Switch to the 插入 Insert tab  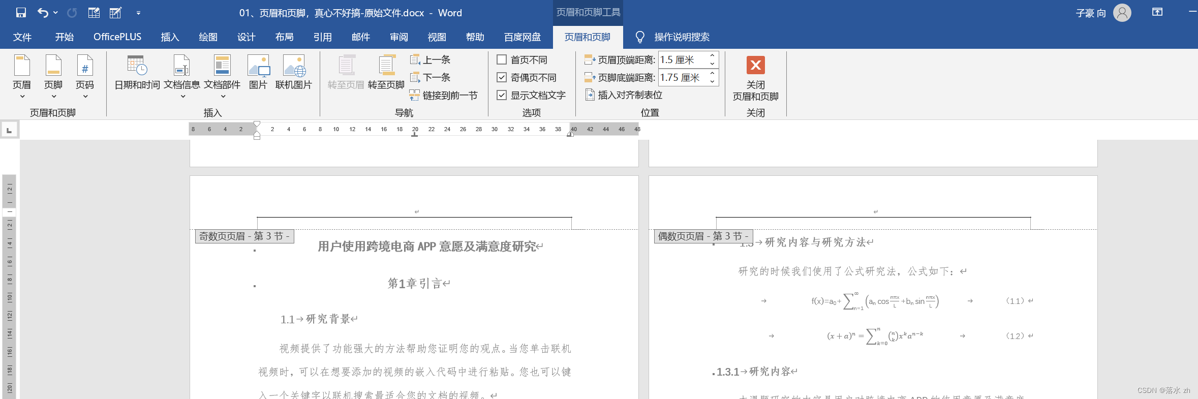point(170,37)
